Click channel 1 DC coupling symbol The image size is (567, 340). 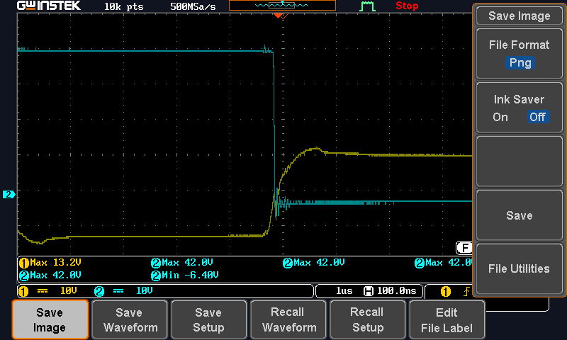43,291
